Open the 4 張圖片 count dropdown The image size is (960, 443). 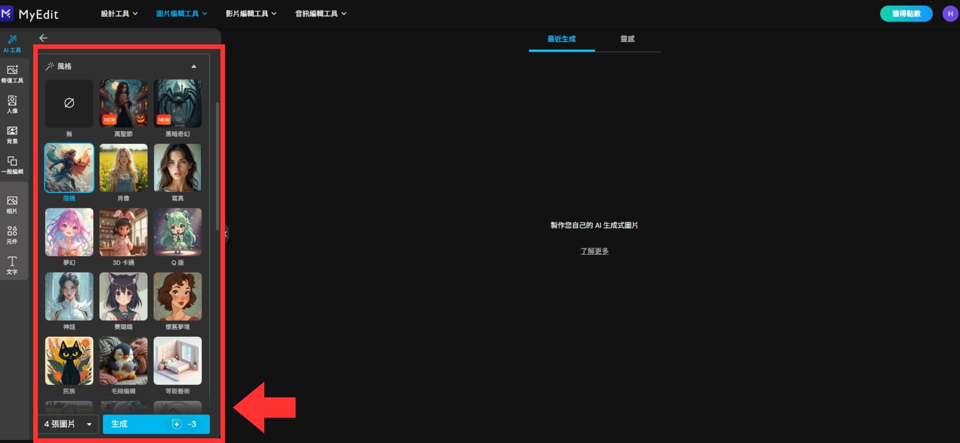[68, 424]
